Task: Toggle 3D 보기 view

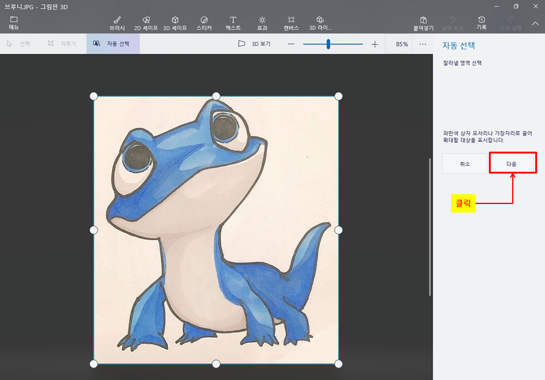Action: coord(254,44)
